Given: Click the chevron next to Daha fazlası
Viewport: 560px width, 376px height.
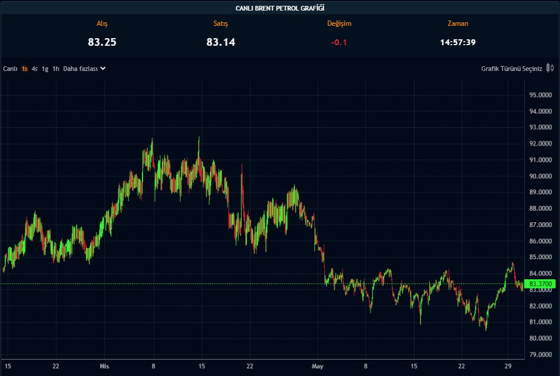Looking at the screenshot, I should point(103,69).
